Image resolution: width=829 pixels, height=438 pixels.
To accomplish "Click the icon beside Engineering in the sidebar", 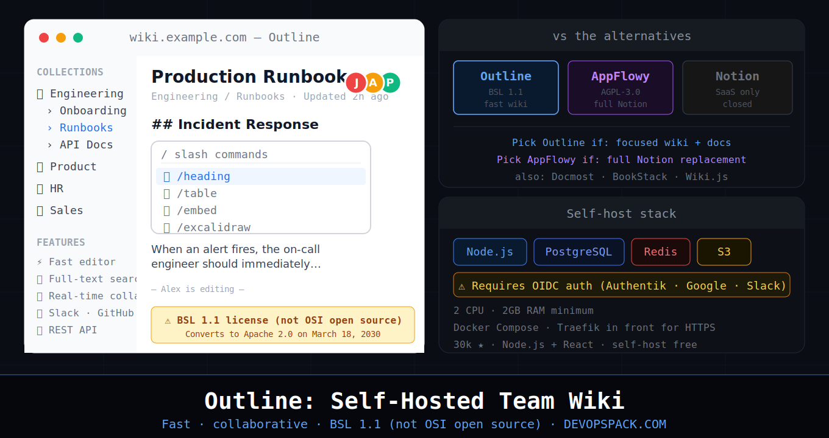I will click(40, 94).
